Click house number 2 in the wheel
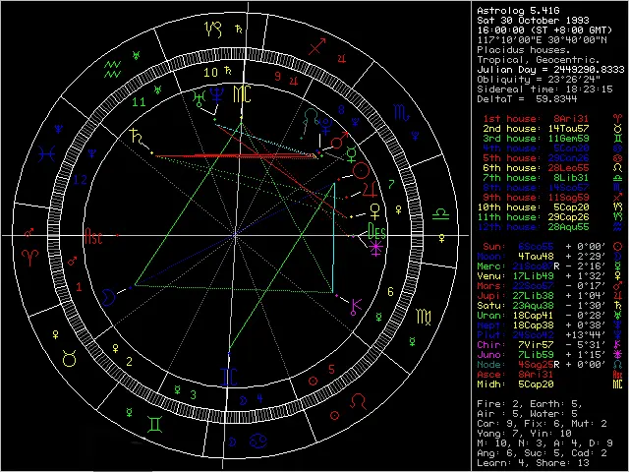Screen dimensions: 629x472 point(129,362)
